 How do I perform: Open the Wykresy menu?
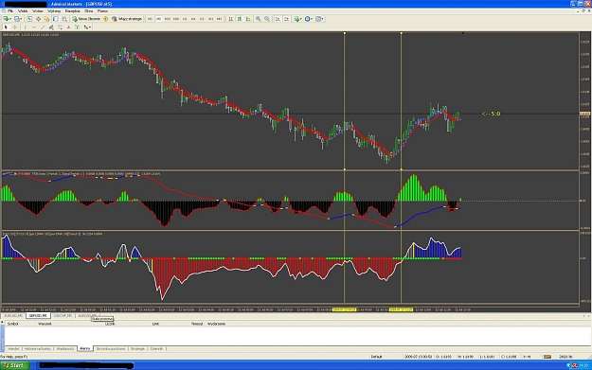pos(54,11)
